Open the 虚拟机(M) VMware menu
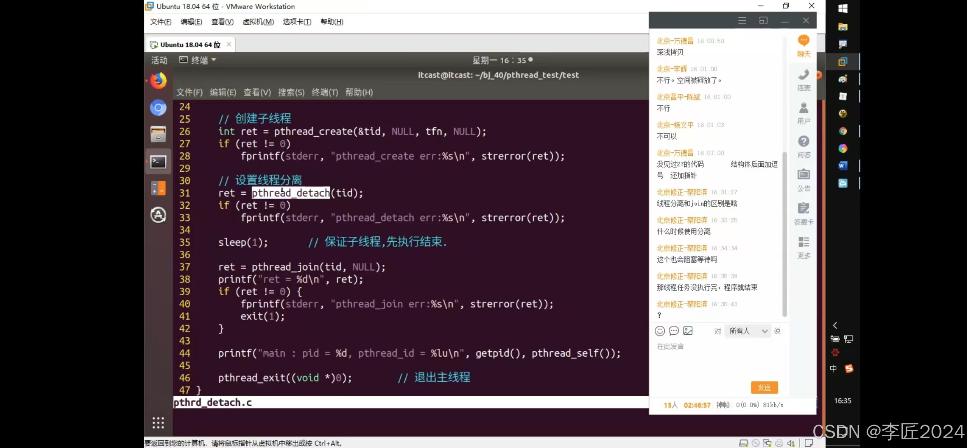 tap(258, 22)
